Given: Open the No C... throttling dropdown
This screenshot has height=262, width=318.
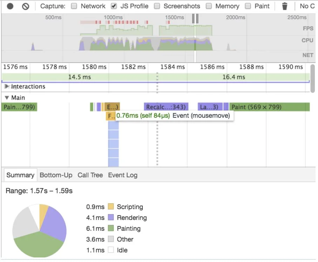Looking at the screenshot, I should point(307,6).
